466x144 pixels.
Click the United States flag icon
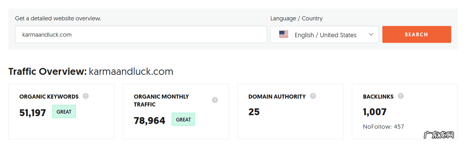pyautogui.click(x=284, y=34)
